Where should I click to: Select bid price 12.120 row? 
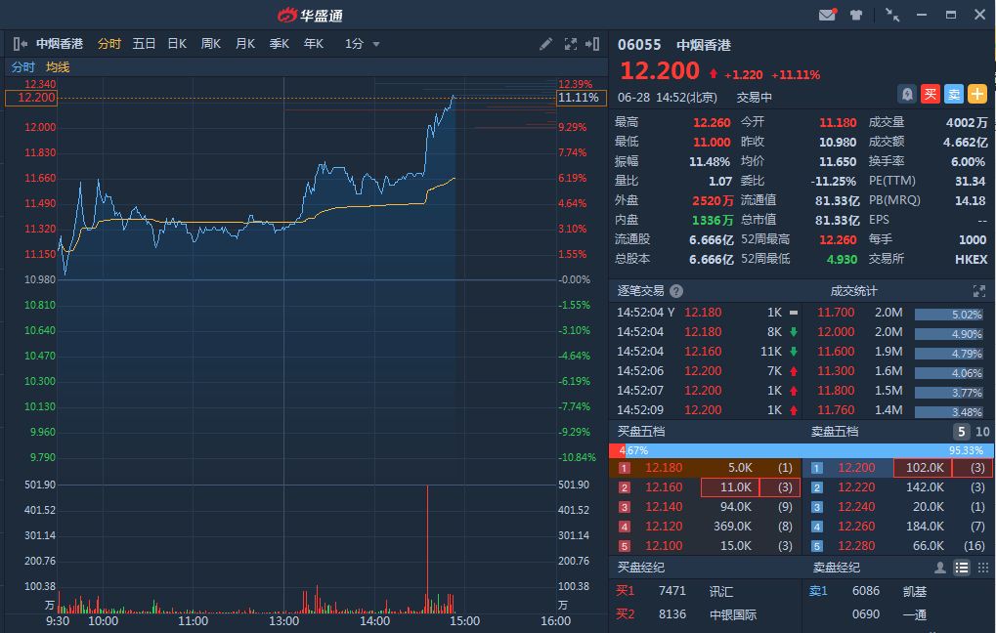pos(705,527)
